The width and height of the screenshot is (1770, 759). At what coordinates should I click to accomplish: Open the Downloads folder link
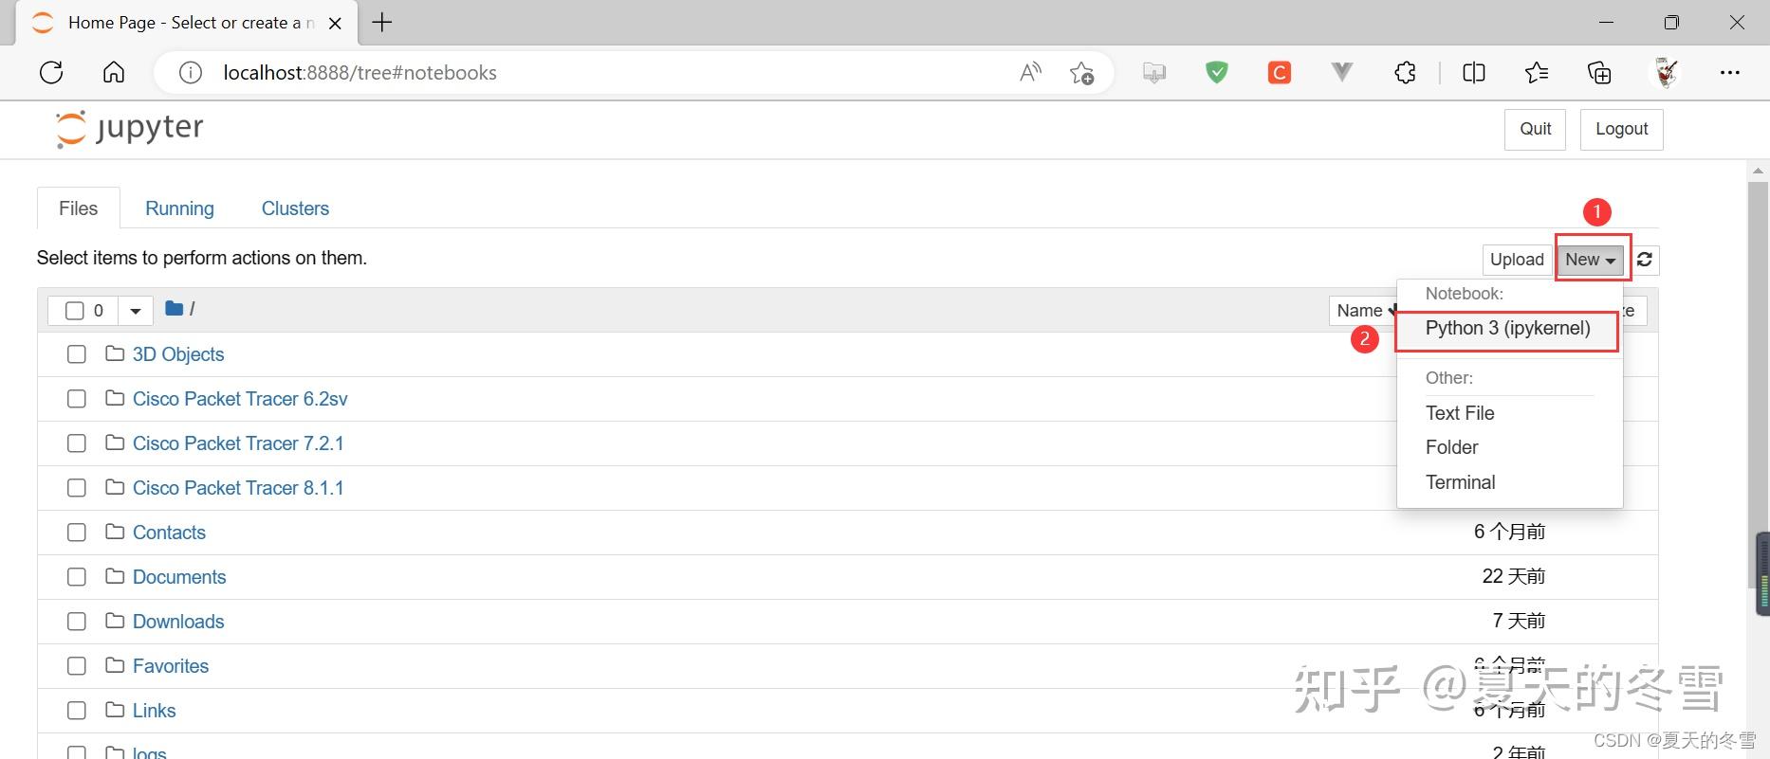178,622
